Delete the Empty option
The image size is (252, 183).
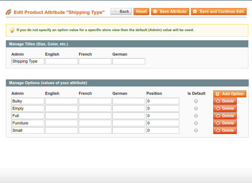[225, 108]
